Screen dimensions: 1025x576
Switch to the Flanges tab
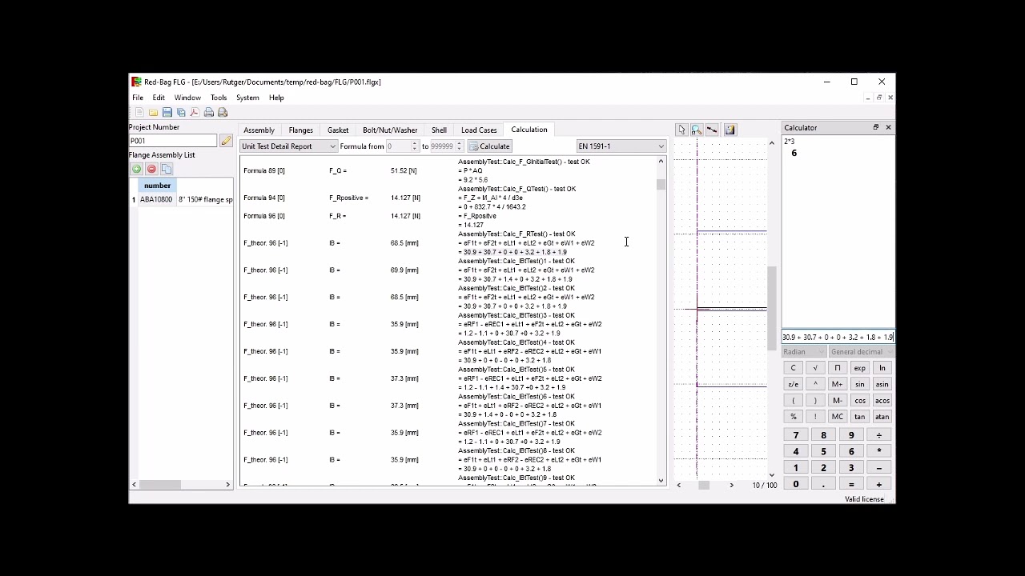301,130
